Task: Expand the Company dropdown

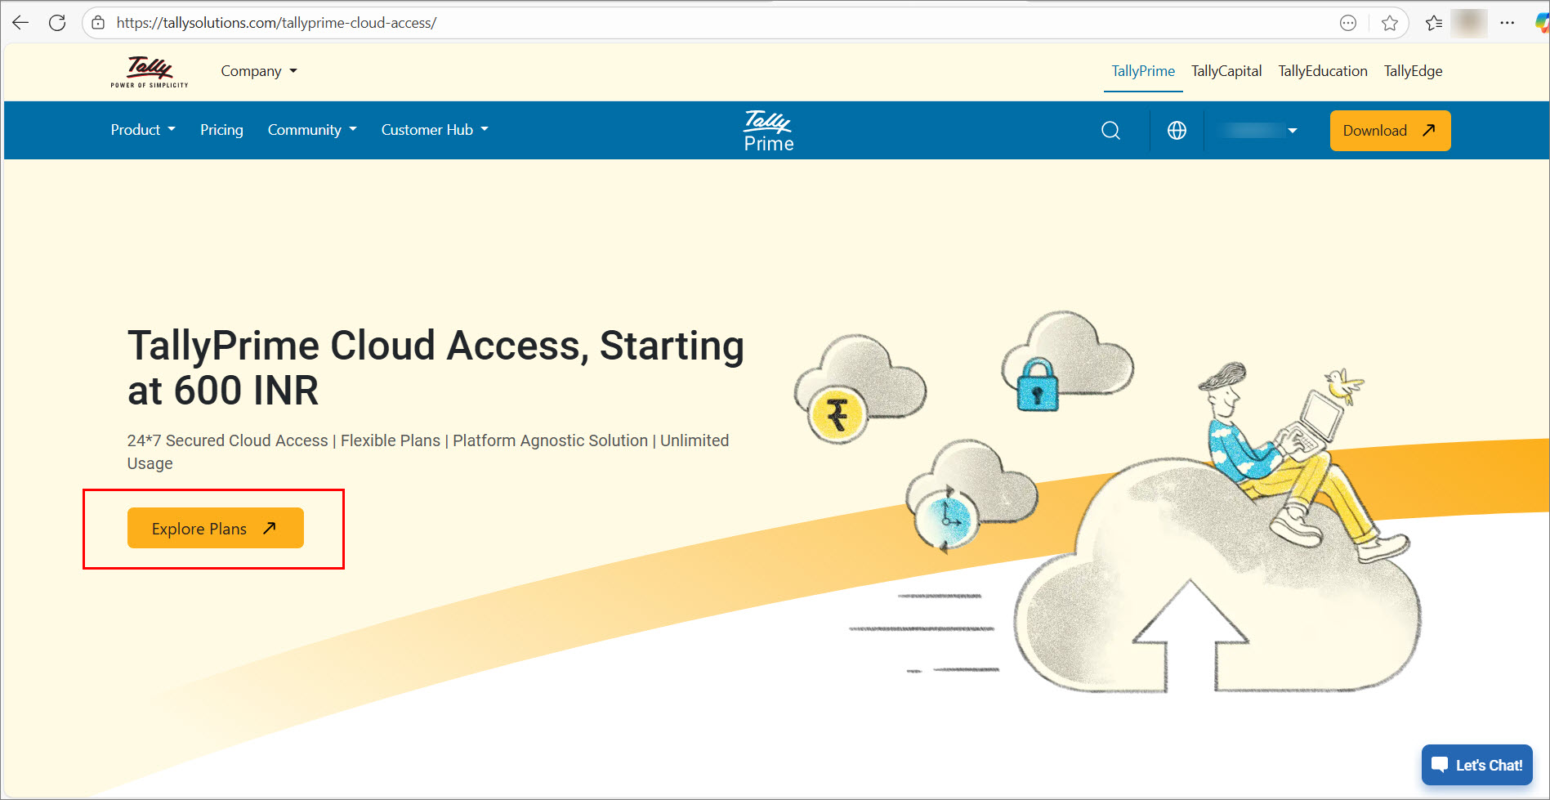Action: pyautogui.click(x=258, y=71)
